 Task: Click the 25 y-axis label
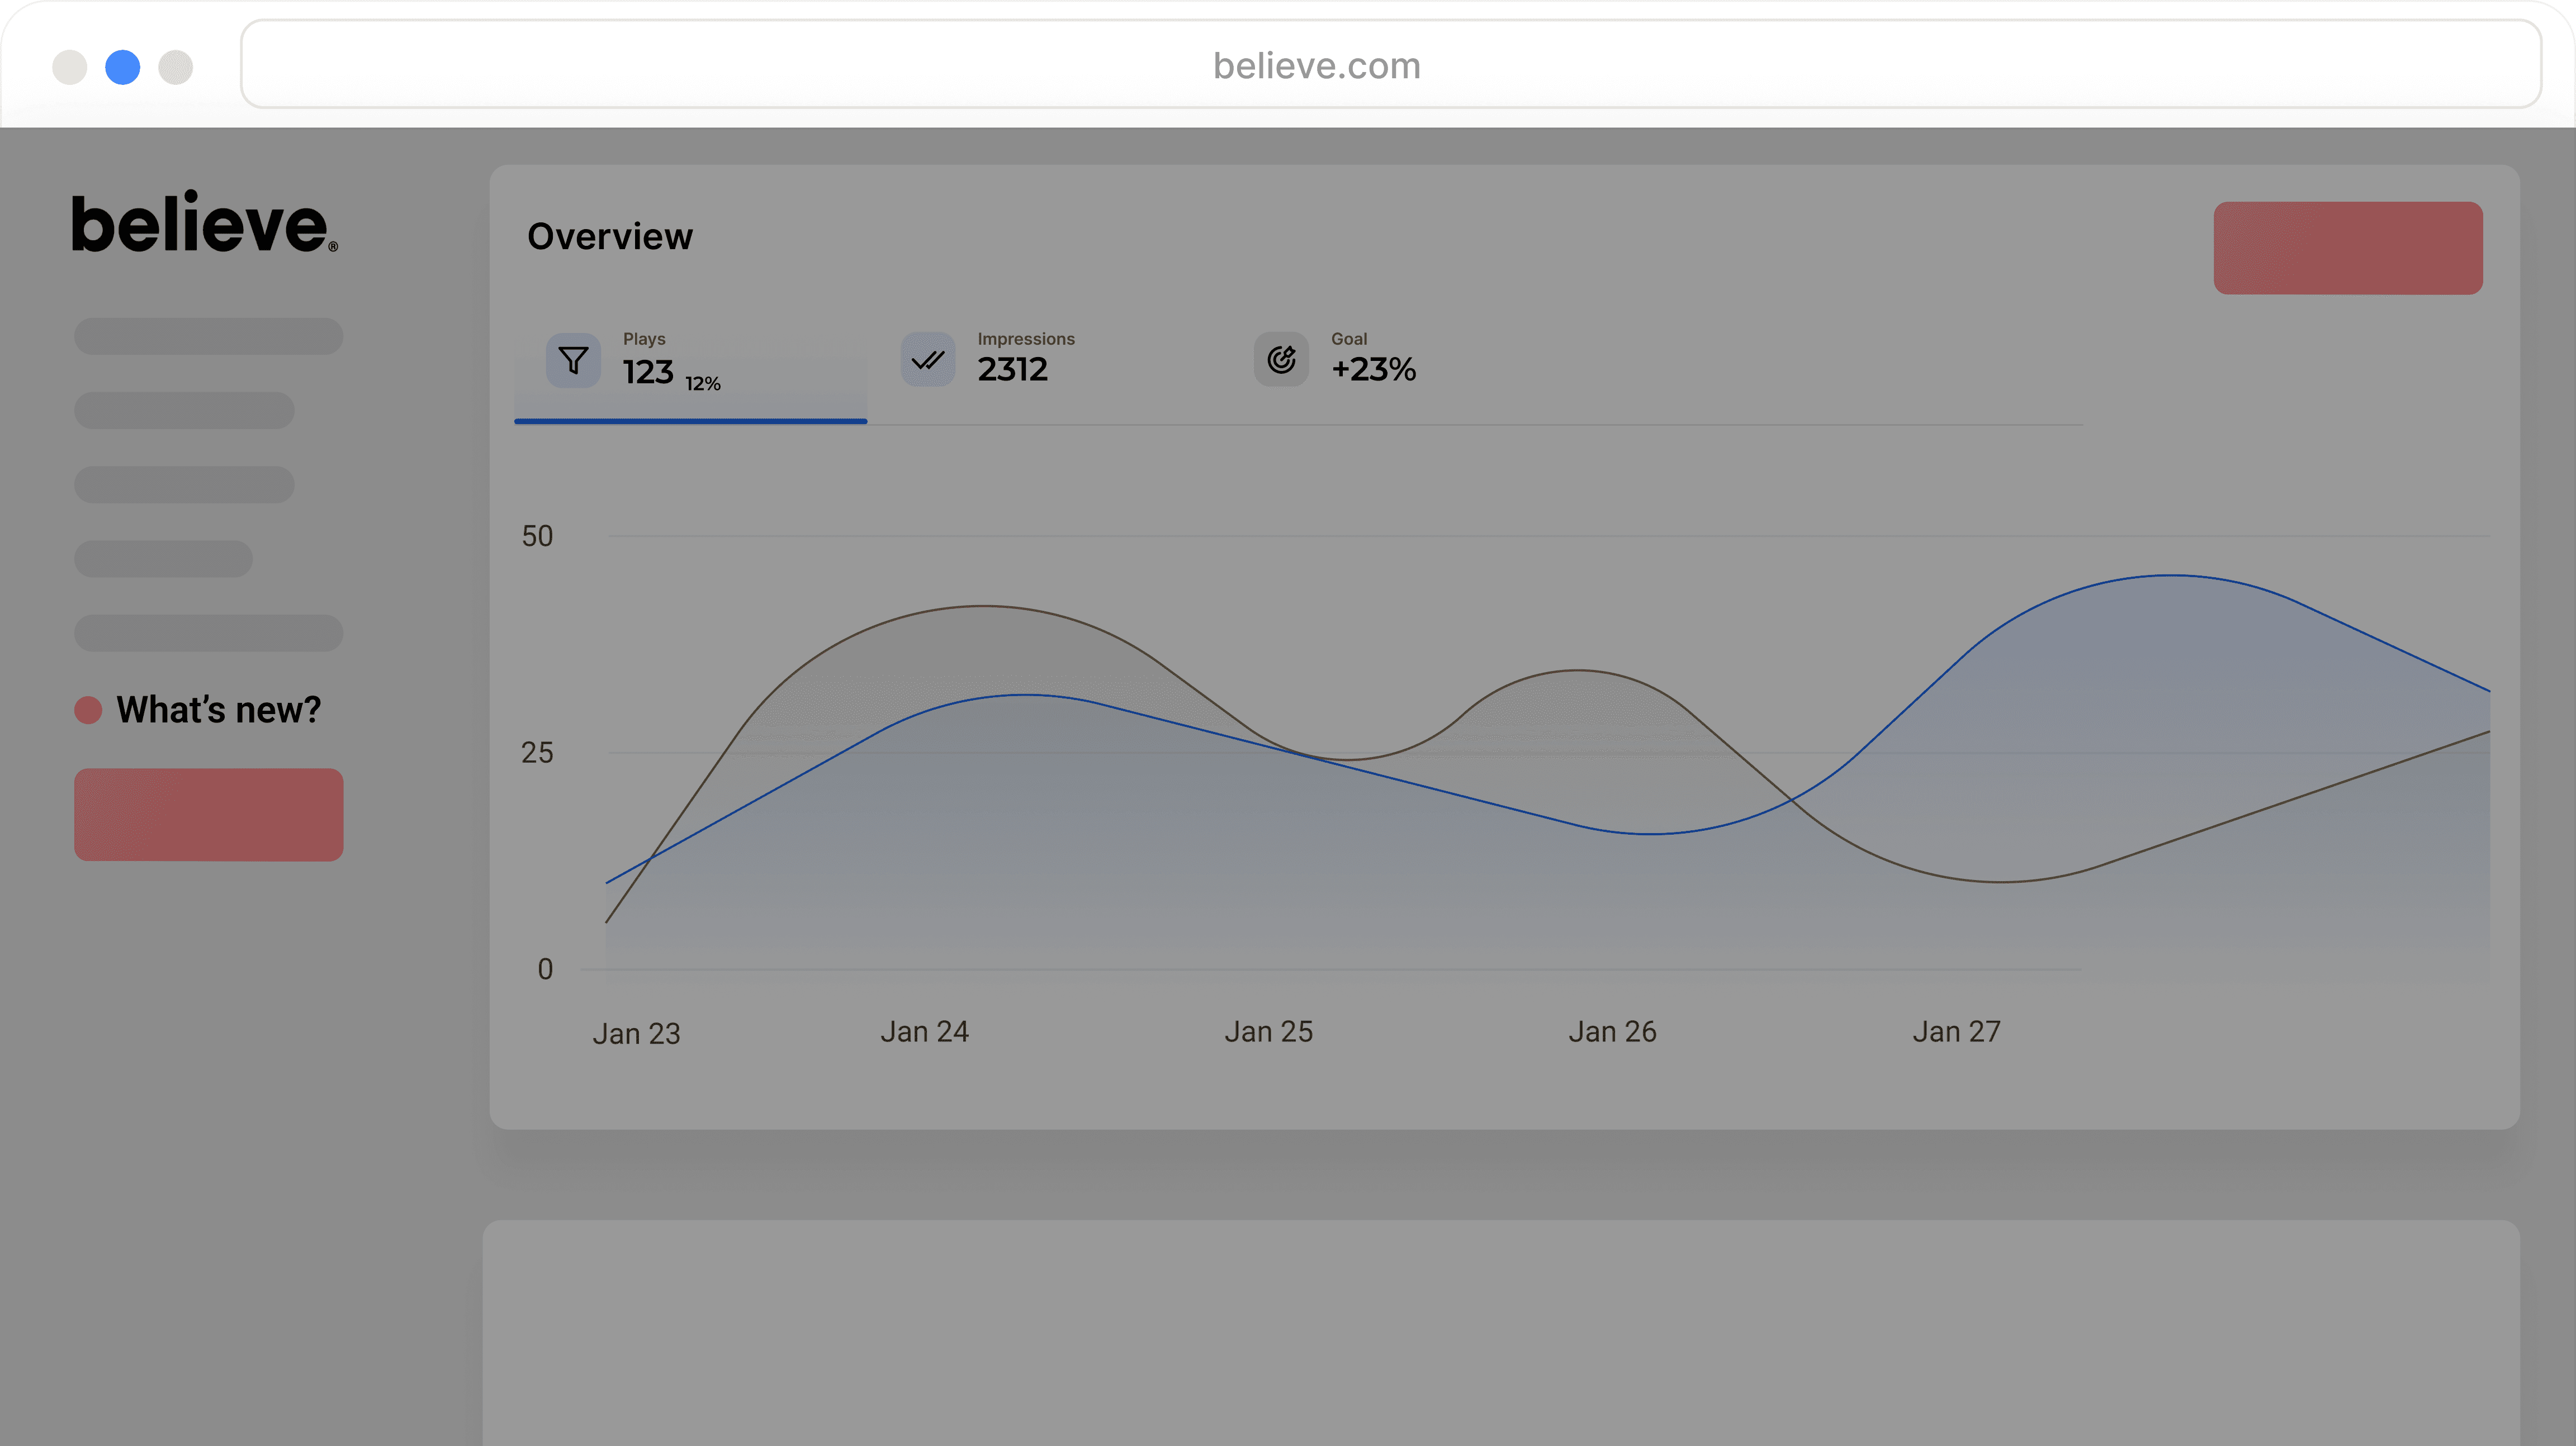tap(537, 753)
